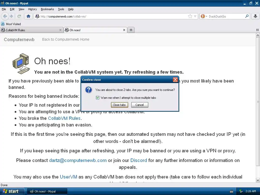Select the Oh noes! tab
260x195 pixels.
(x=95, y=30)
